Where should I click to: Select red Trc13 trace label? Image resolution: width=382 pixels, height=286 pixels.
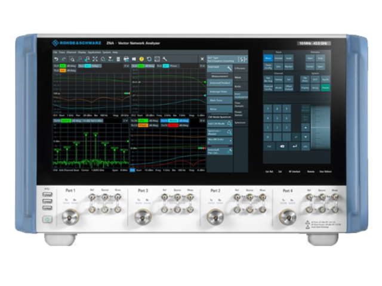(172, 125)
